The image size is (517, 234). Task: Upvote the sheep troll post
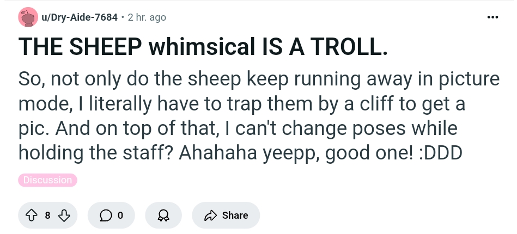click(31, 215)
